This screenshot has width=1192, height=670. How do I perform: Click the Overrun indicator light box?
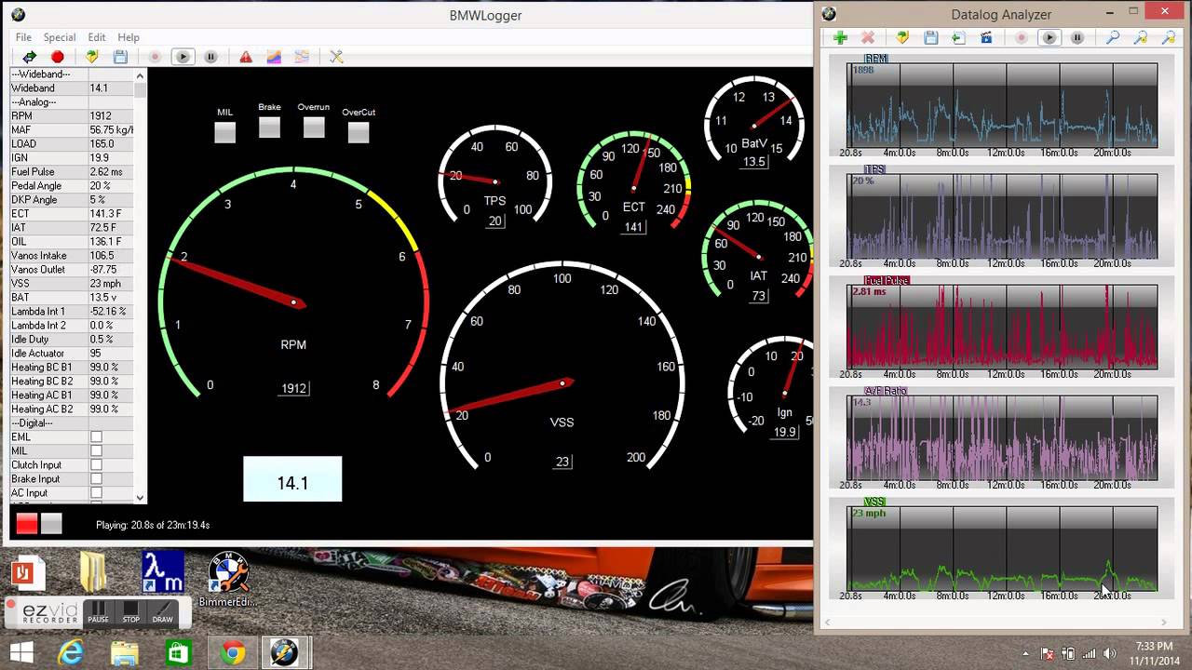click(314, 127)
